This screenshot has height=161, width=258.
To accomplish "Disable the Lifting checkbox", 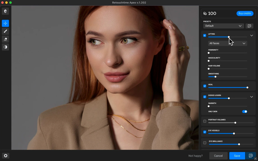I will (205, 36).
